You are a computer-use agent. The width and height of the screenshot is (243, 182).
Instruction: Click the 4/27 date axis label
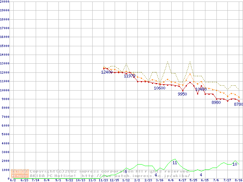(x=182, y=180)
